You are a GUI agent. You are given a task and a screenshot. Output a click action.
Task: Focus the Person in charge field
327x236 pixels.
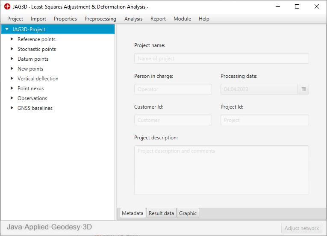click(x=173, y=89)
